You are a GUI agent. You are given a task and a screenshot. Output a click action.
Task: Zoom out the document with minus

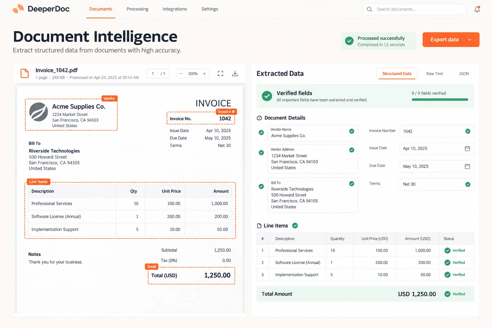click(181, 74)
